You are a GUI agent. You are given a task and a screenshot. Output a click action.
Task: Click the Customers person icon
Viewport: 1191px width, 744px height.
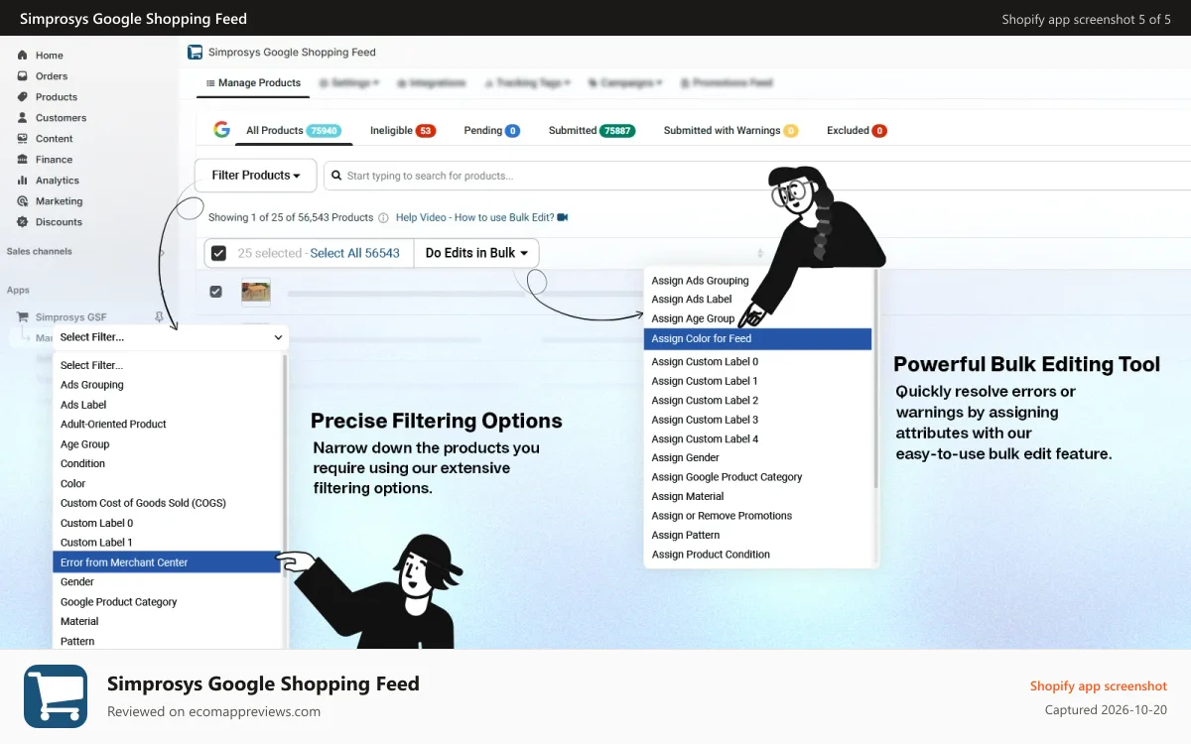coord(22,118)
